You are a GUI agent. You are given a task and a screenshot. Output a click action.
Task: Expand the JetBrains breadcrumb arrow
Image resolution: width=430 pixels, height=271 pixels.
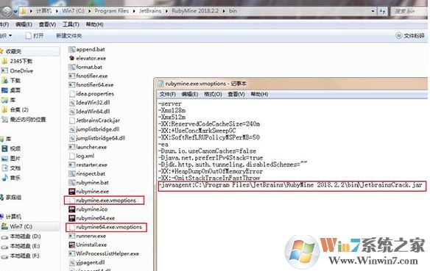tap(166, 11)
